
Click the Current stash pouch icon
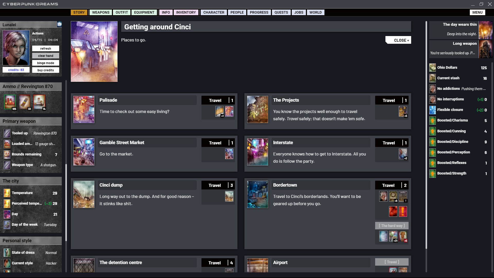point(432,78)
